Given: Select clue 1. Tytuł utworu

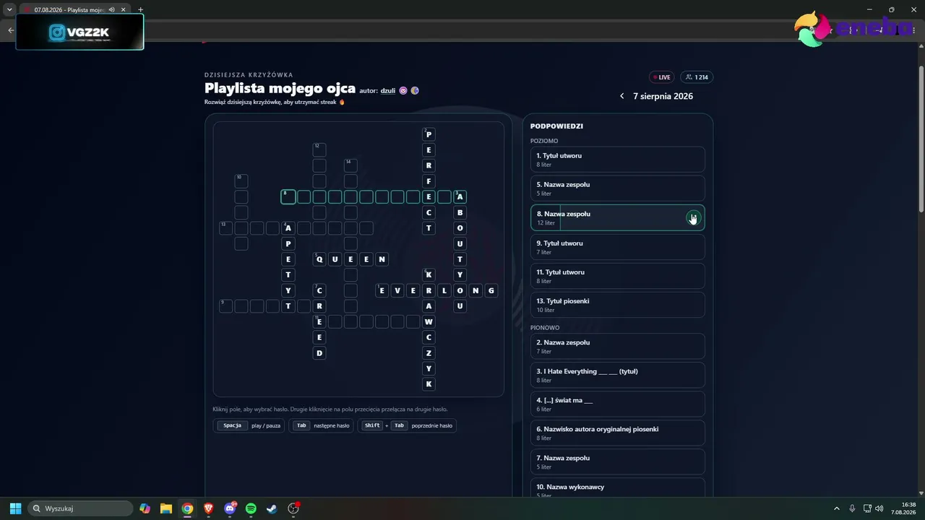Looking at the screenshot, I should [617, 160].
